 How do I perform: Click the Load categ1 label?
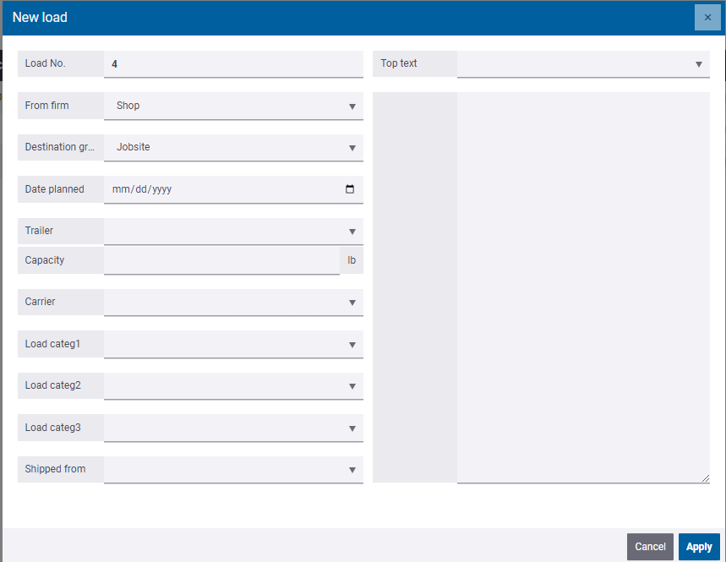[52, 344]
